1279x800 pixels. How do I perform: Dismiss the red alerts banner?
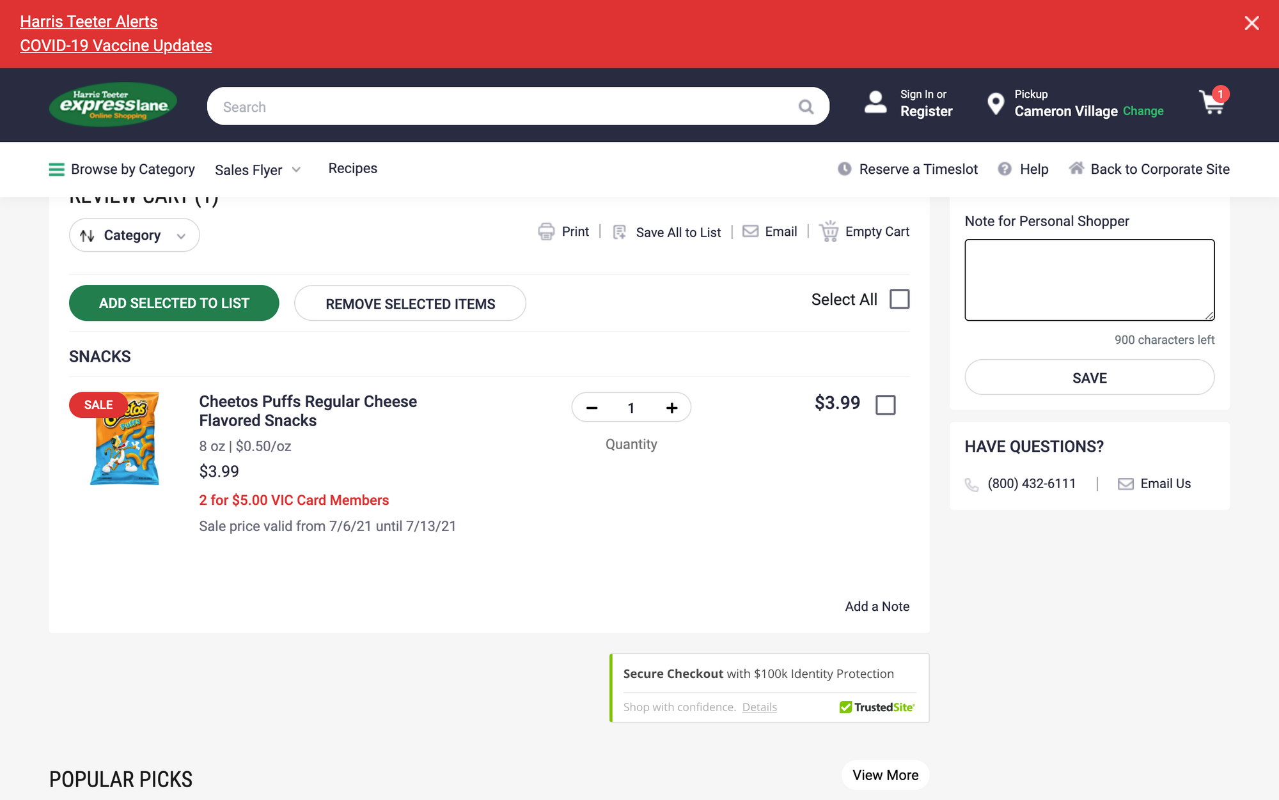[1252, 24]
